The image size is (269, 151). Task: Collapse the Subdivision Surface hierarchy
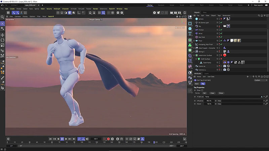[x=195, y=55]
